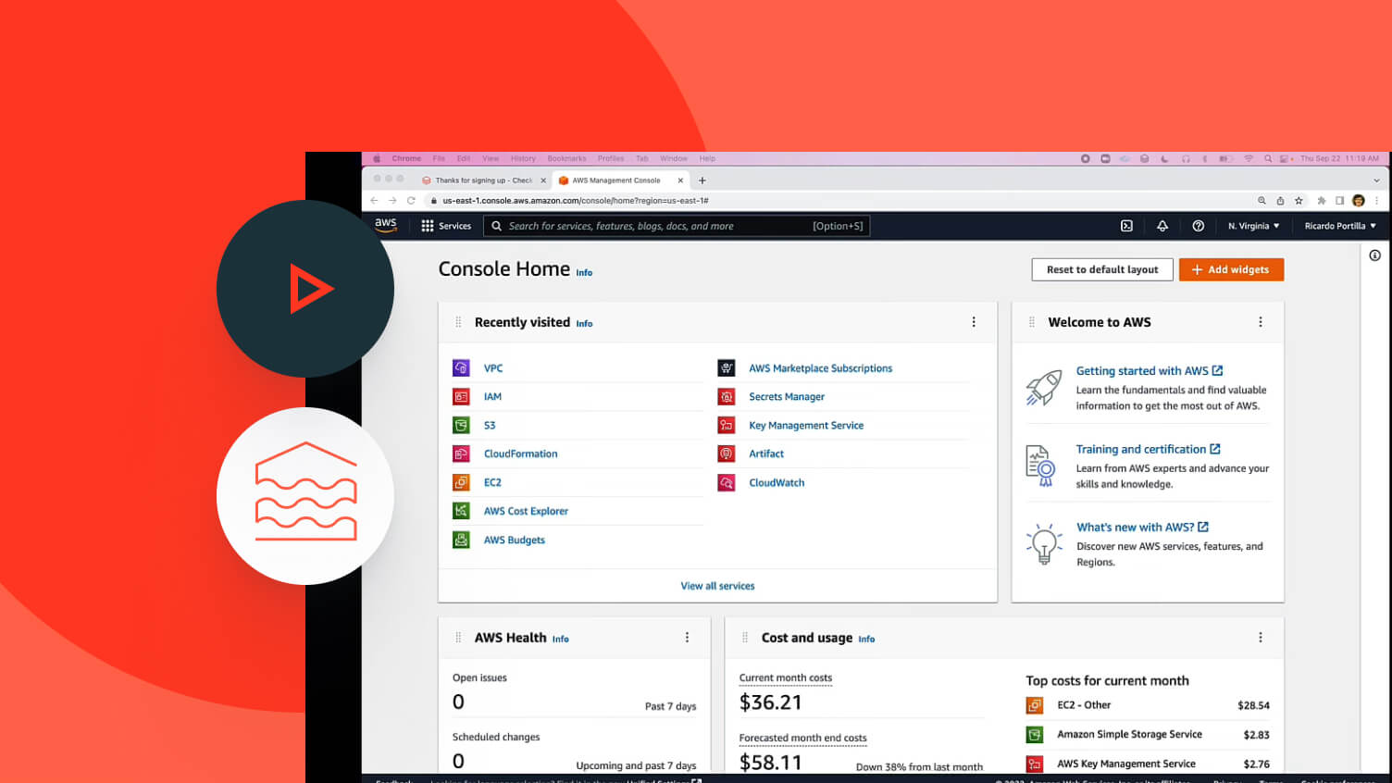This screenshot has height=783, width=1392.
Task: Click the icon beside EC2 - Other cost
Action: click(1034, 705)
